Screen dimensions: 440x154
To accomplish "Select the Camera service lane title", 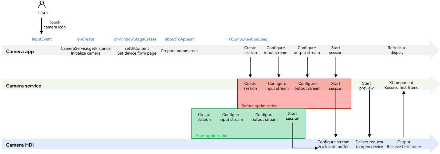I will click(23, 86).
